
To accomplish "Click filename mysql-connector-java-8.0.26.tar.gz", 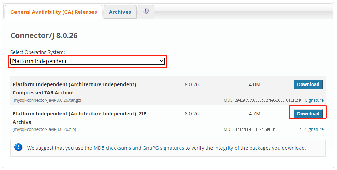I will (x=47, y=100).
